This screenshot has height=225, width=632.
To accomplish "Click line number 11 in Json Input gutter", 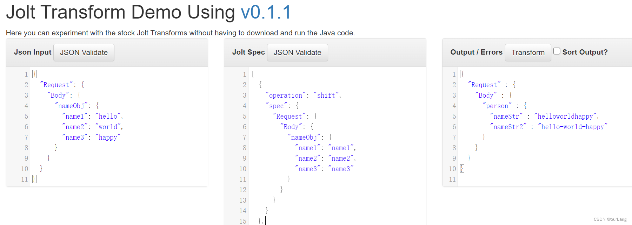I will [x=24, y=179].
